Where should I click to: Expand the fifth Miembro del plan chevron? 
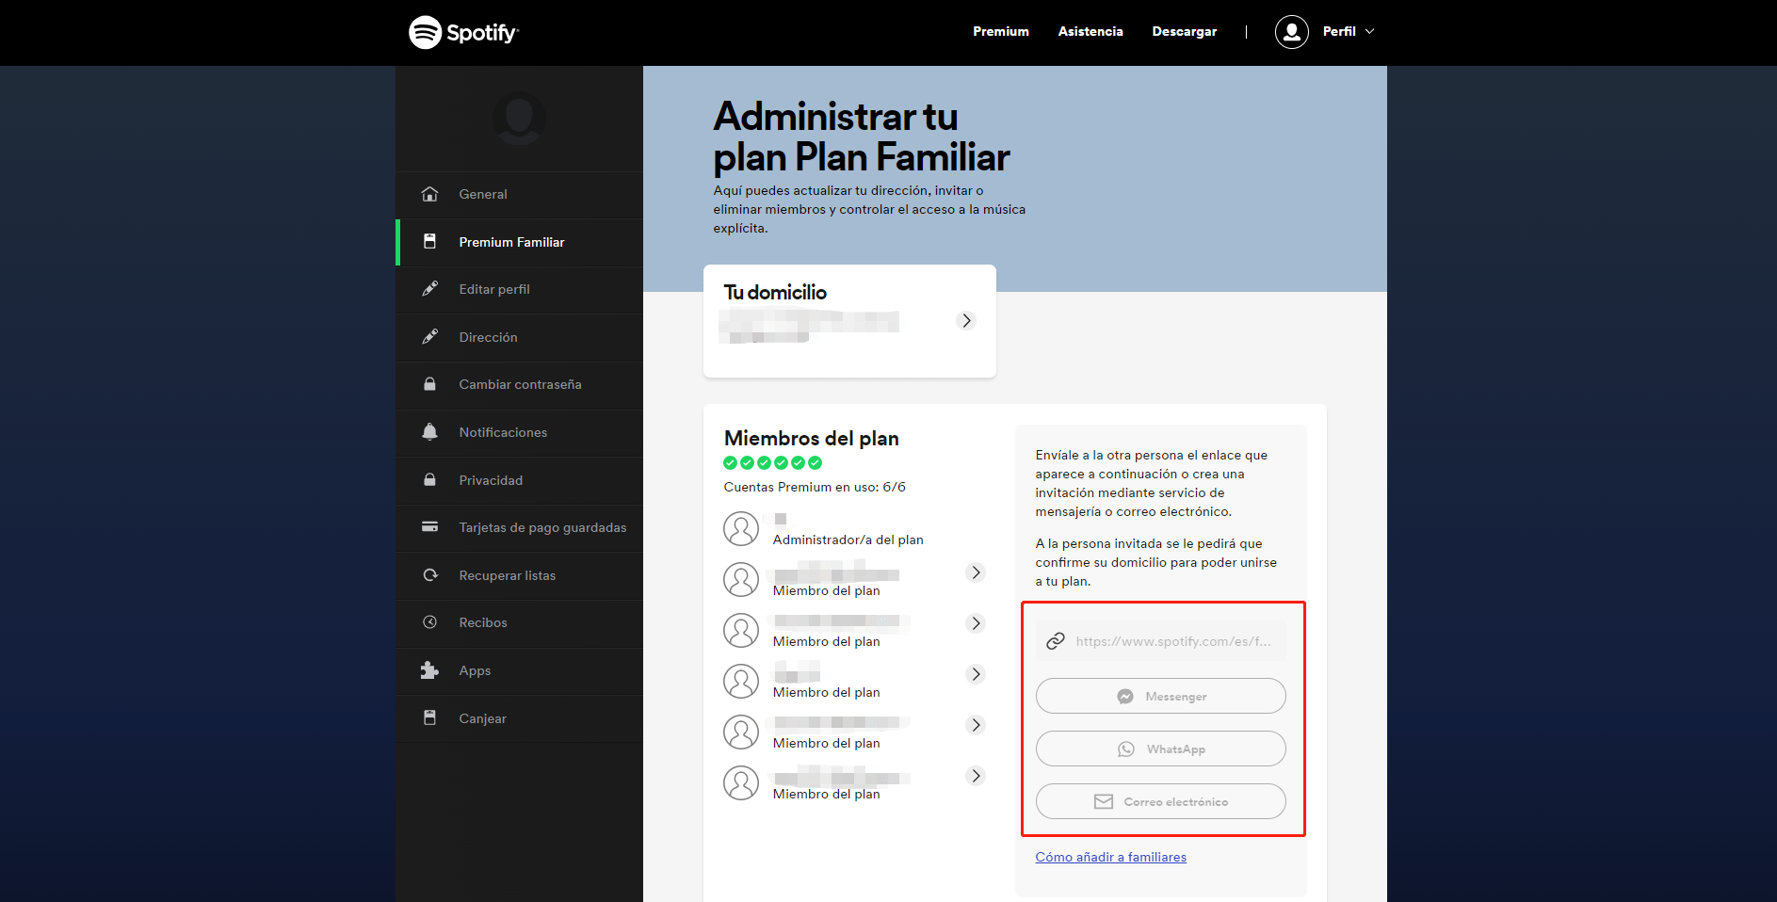tap(977, 776)
